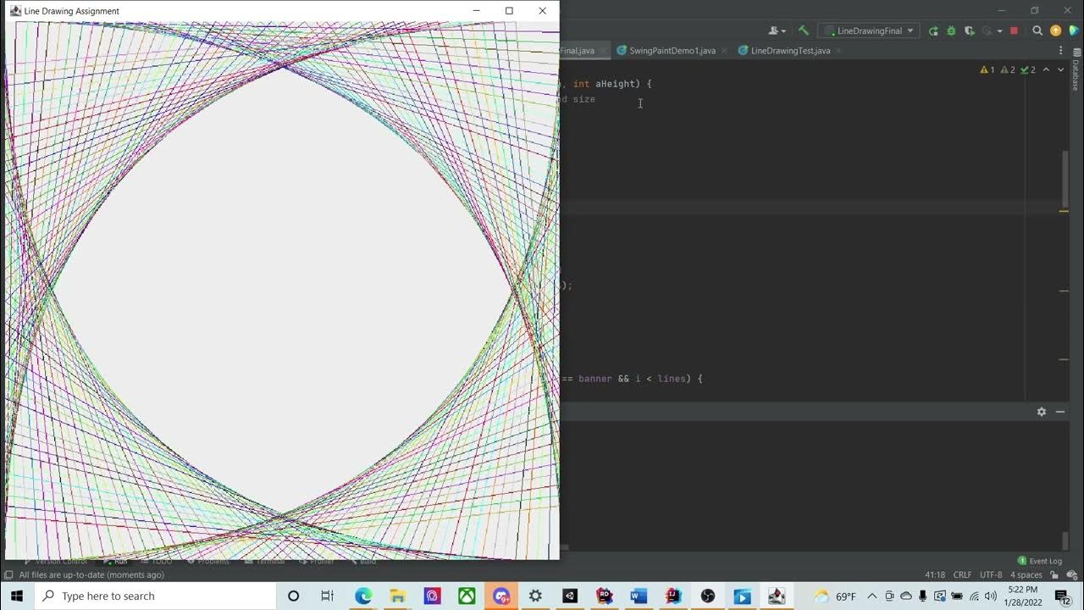
Task: Open the Windows notification center
Action: click(1062, 596)
